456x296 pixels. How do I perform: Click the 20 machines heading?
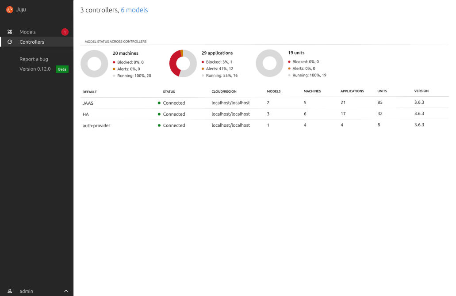126,53
